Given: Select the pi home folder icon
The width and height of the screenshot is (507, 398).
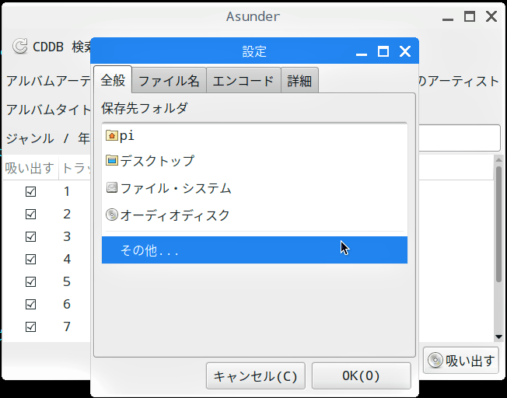Looking at the screenshot, I should coord(112,135).
